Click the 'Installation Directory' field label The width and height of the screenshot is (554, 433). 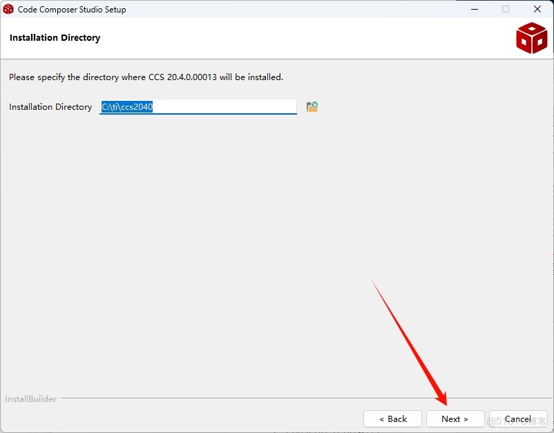[x=50, y=106]
